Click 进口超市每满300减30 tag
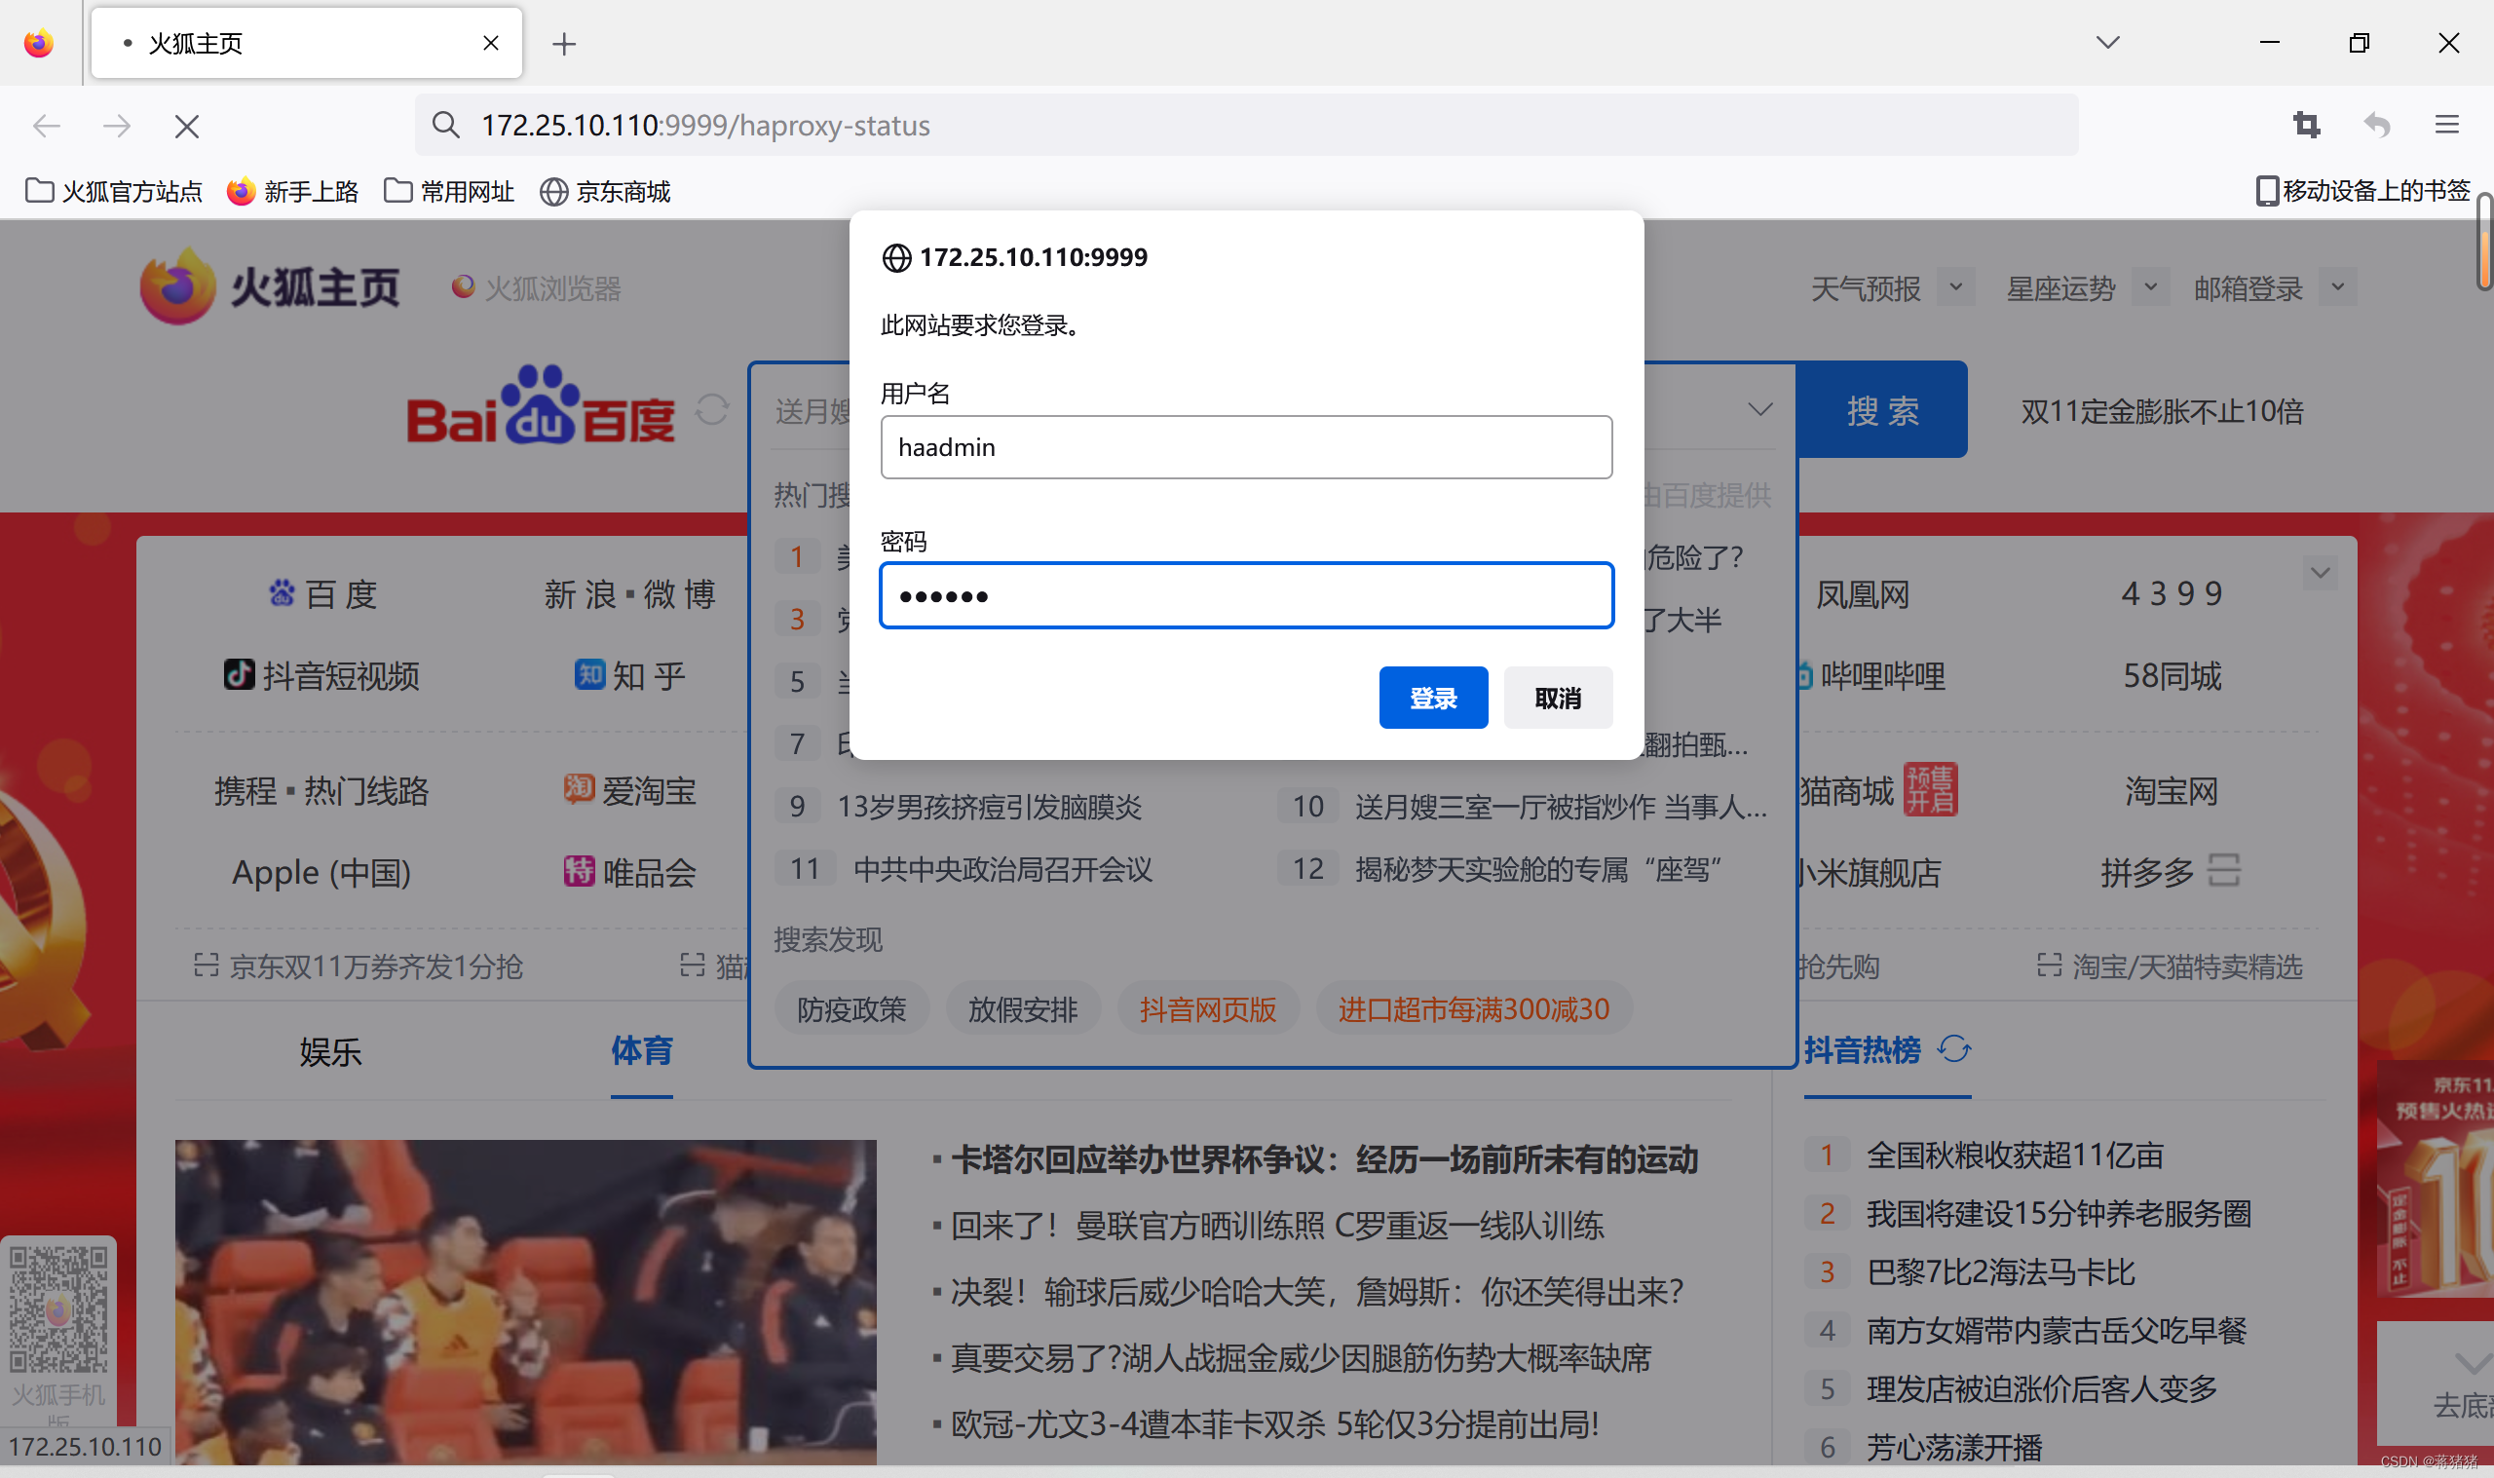 click(x=1473, y=1010)
